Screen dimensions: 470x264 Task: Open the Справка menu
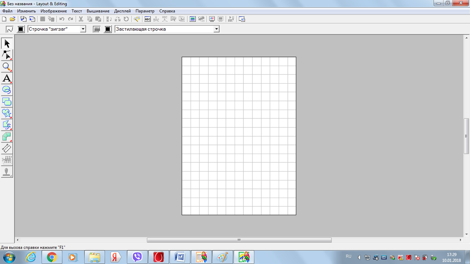(x=167, y=11)
